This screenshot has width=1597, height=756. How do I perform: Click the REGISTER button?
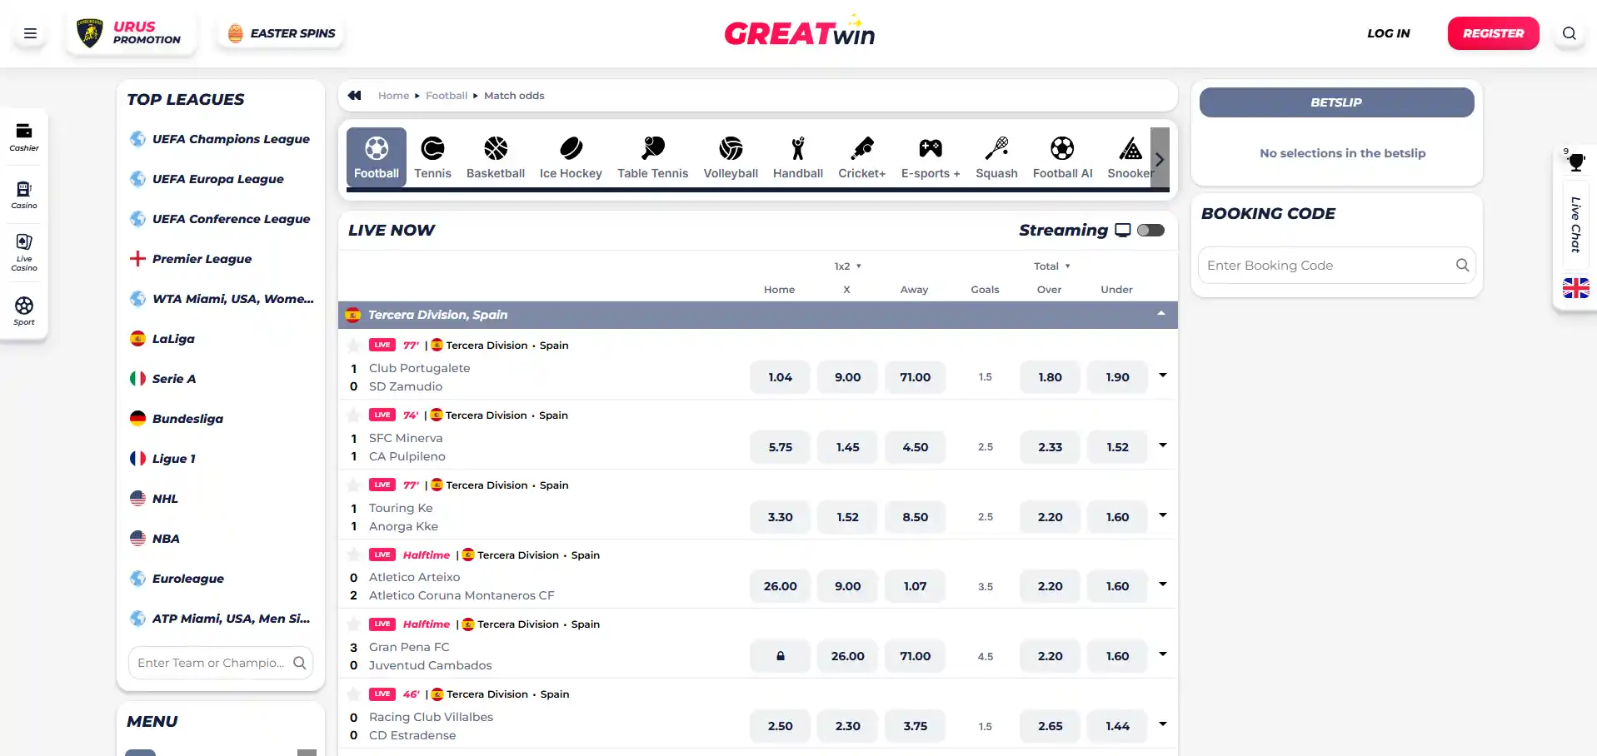(1493, 33)
